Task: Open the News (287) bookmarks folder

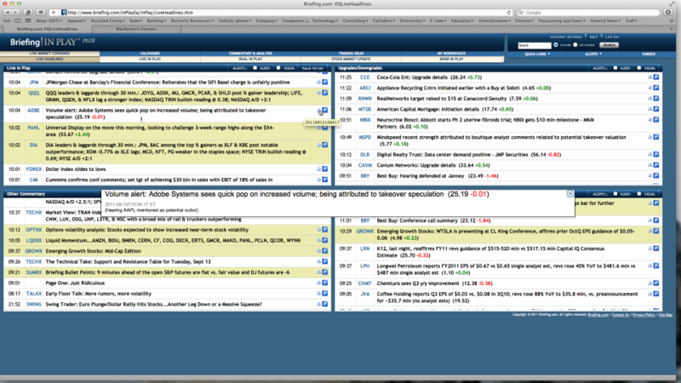Action: [x=49, y=20]
